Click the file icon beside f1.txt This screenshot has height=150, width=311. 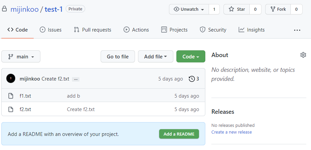[x=11, y=96]
